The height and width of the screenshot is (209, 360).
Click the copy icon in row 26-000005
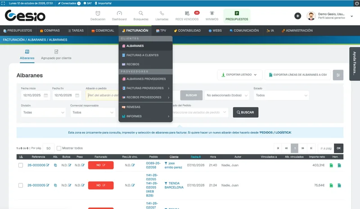(x=55, y=185)
